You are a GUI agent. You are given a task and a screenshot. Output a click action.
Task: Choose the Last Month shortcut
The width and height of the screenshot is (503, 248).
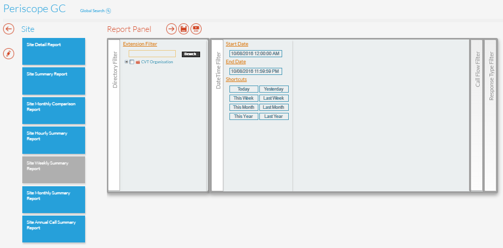pyautogui.click(x=274, y=107)
